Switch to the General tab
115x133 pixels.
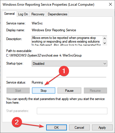[9, 14]
